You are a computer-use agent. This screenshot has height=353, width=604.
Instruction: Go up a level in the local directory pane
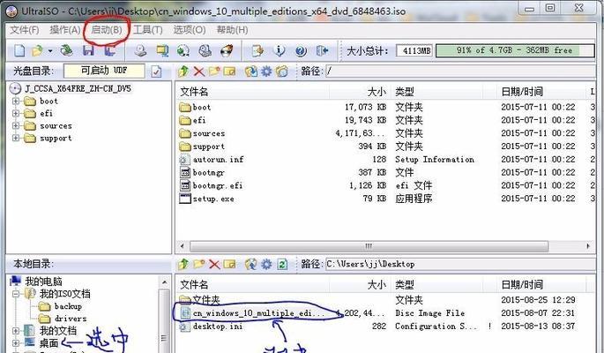[183, 264]
